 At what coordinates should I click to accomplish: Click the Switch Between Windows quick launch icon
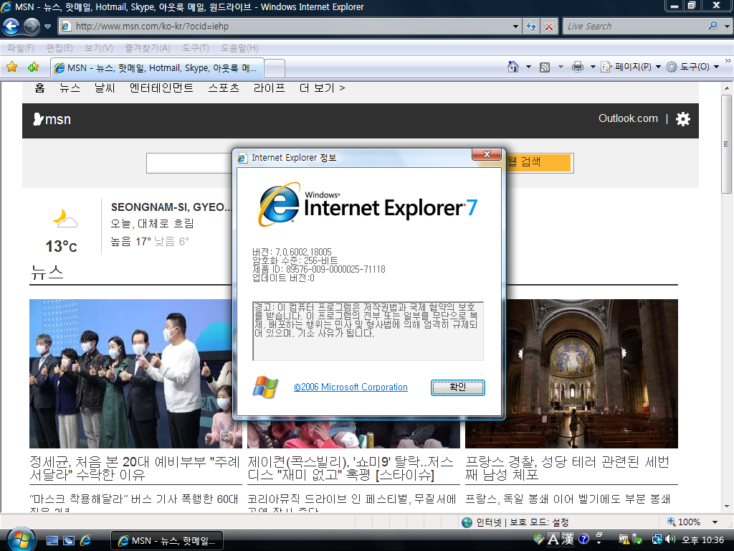68,540
